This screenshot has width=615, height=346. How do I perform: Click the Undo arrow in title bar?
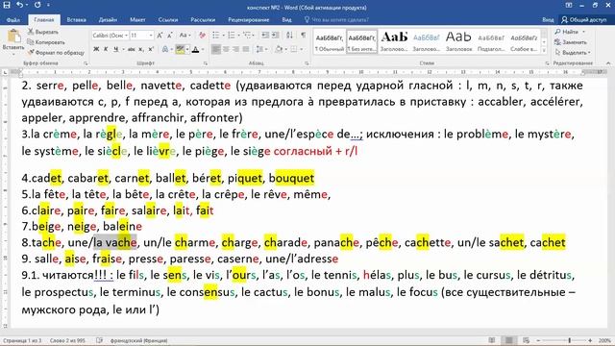pyautogui.click(x=19, y=5)
